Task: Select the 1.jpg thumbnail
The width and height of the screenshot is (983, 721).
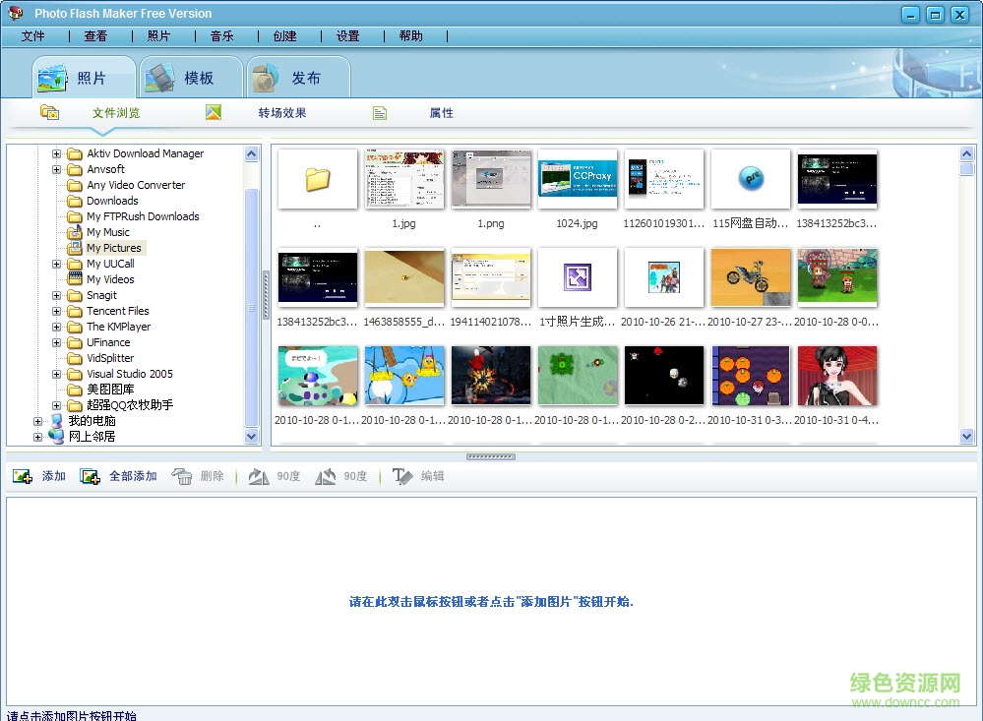Action: (x=403, y=178)
